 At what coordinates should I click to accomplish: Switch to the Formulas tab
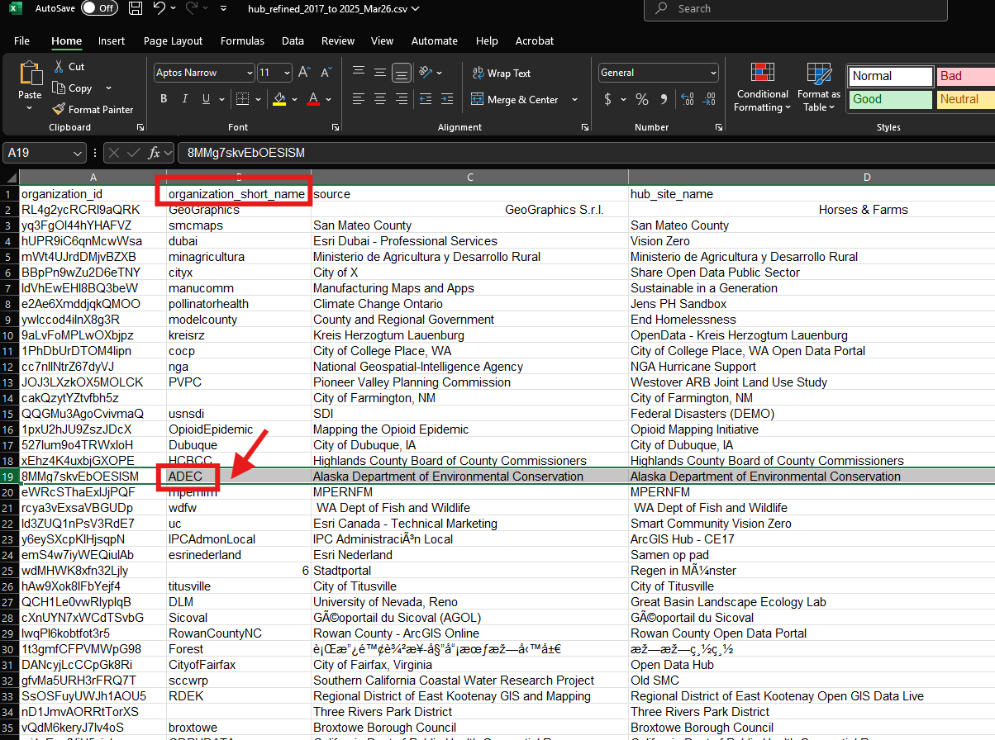point(242,40)
